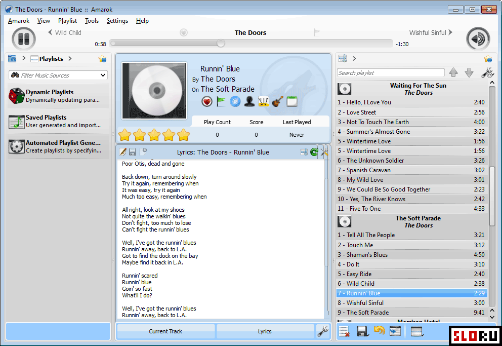The height and width of the screenshot is (346, 502).
Task: Click the search previous up arrow
Action: coord(453,72)
